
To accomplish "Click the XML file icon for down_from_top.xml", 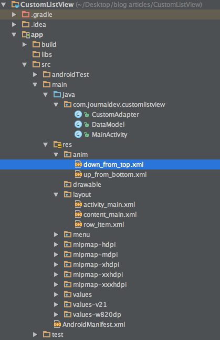I will 78,164.
